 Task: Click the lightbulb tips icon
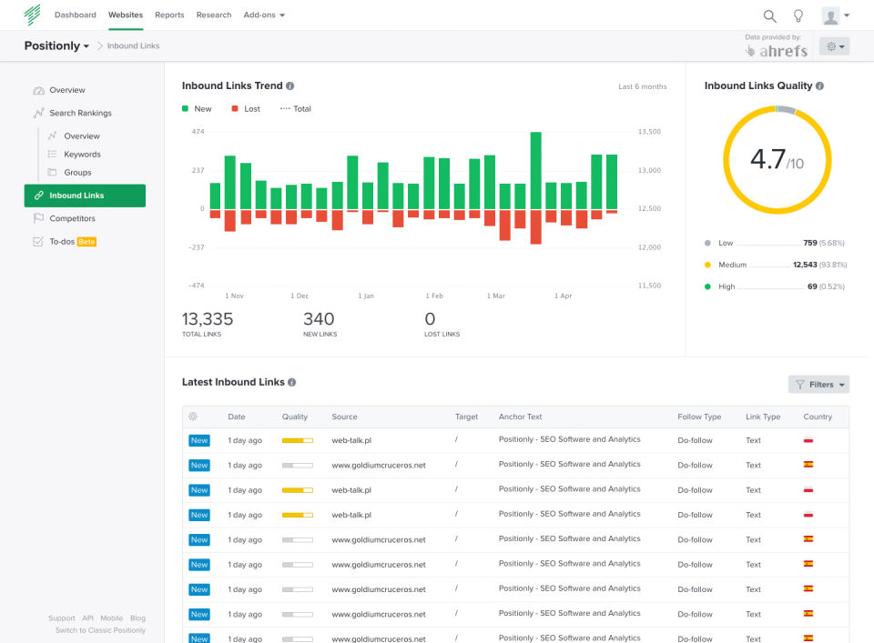(798, 15)
